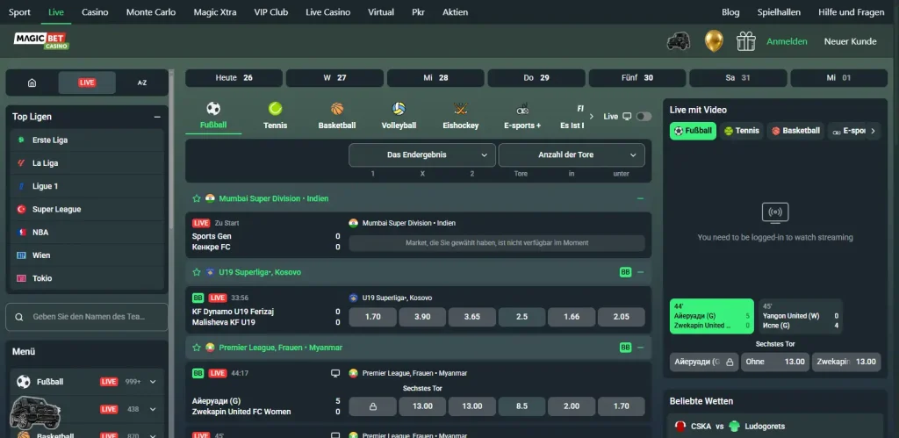Click the BB badge on U19 Superliga header
Screen dimensions: 899x438
[625, 272]
